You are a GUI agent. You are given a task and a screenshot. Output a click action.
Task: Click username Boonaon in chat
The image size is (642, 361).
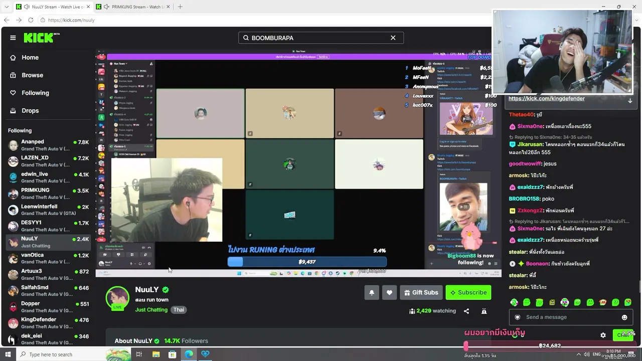[537, 264]
